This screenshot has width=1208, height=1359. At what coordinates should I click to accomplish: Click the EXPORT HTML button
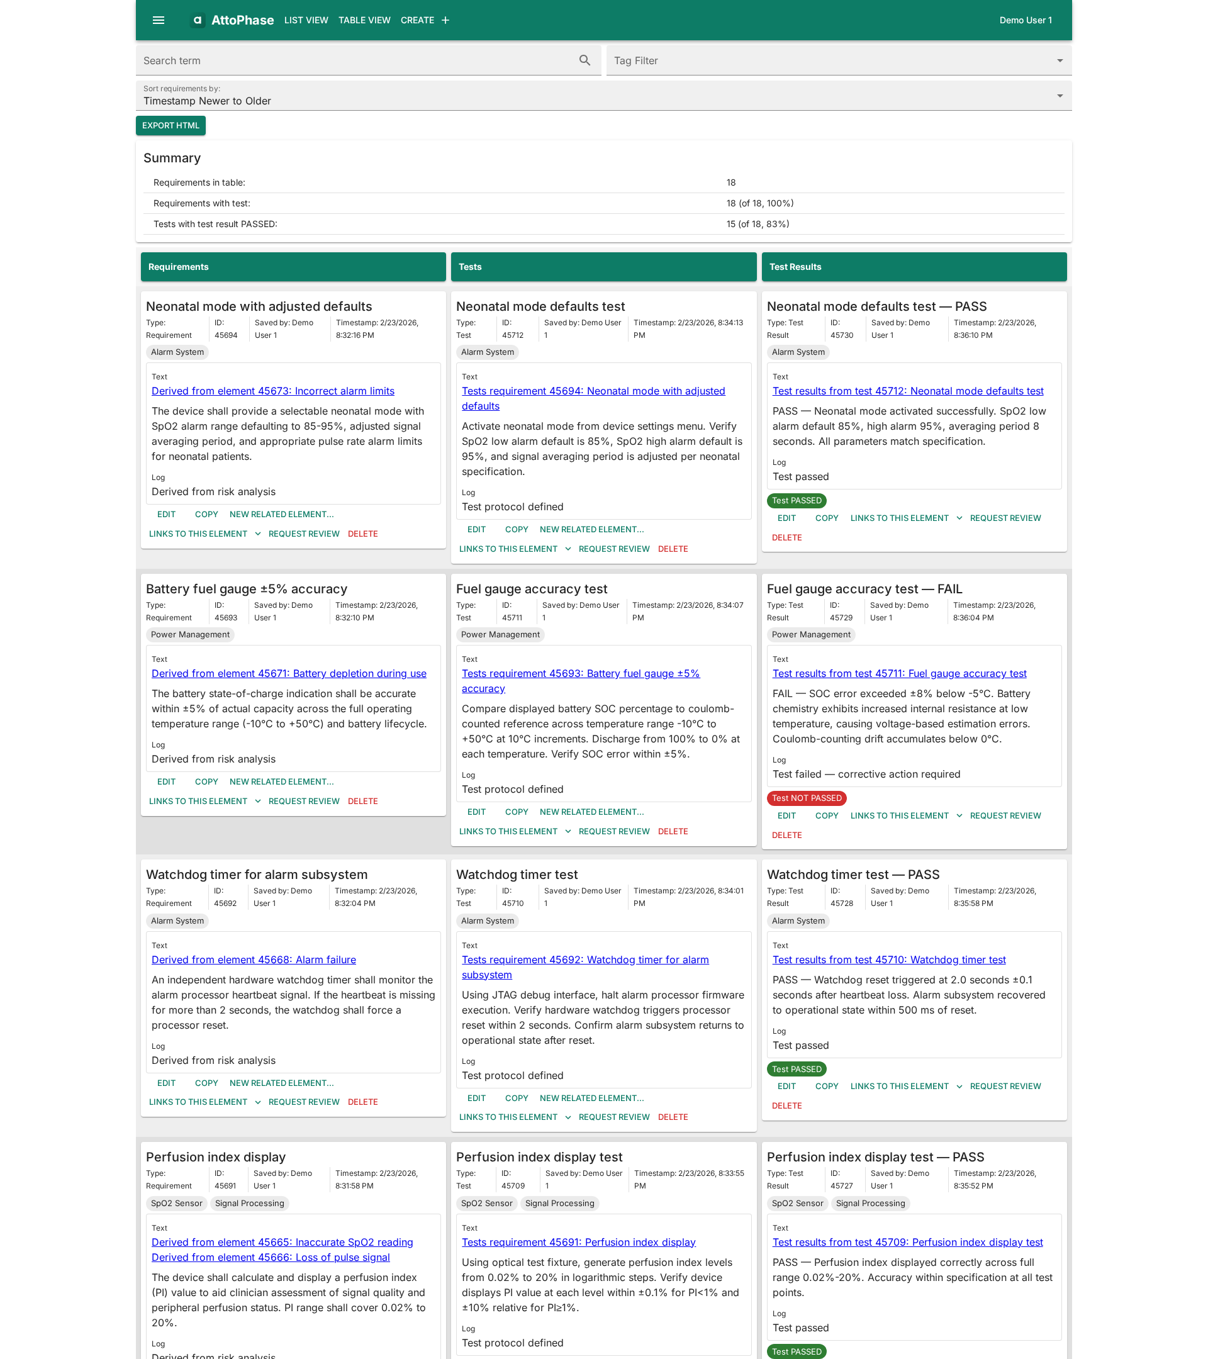171,125
